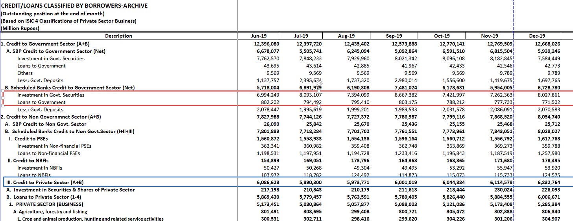Click Dec-19 Loans to PSEs value 1,257,980
Image resolution: width=573 pixels, height=221 pixels.
pyautogui.click(x=549, y=153)
